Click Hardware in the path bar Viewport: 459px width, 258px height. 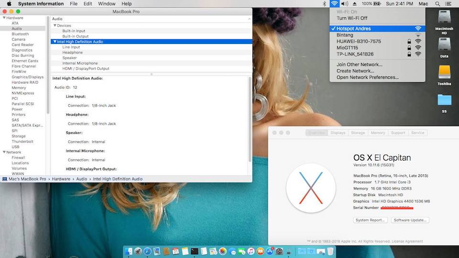[61, 179]
